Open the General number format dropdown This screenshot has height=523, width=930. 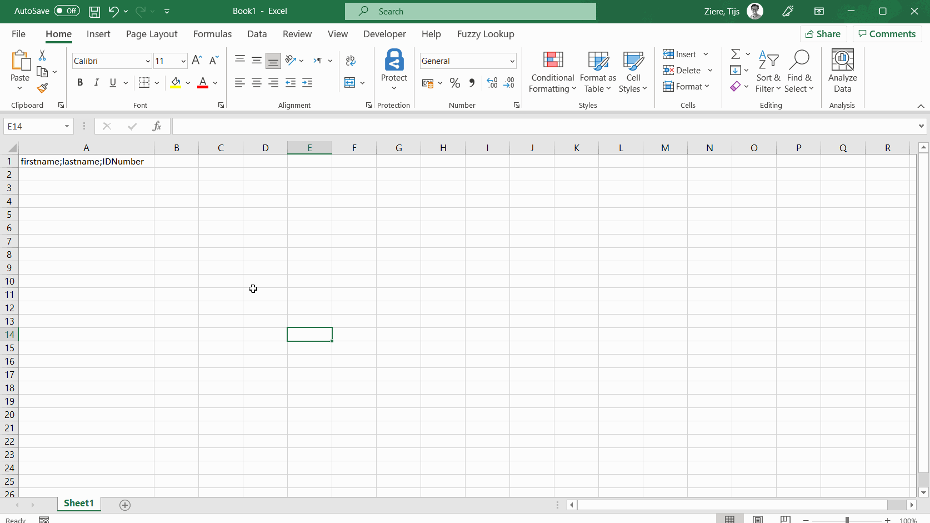tap(512, 61)
